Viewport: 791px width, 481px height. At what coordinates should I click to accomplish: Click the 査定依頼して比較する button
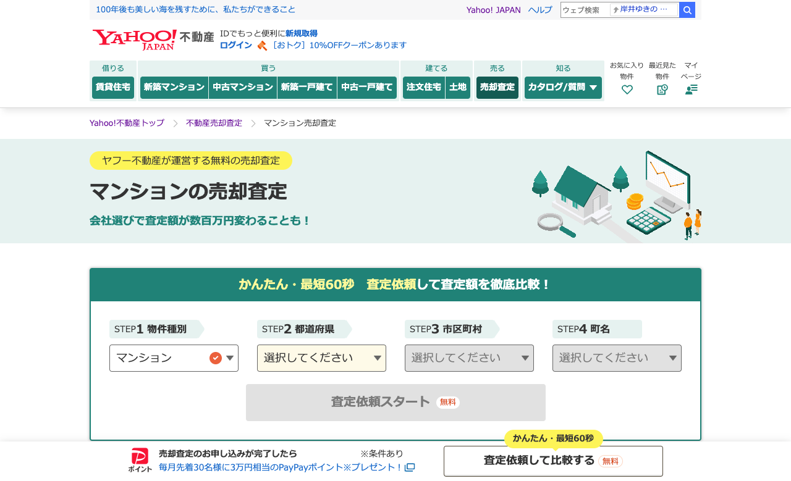[552, 461]
